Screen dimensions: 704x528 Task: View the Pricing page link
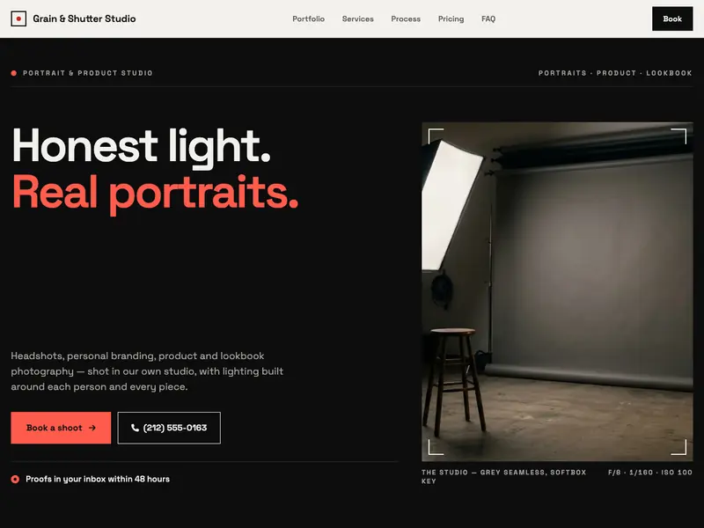pos(451,18)
